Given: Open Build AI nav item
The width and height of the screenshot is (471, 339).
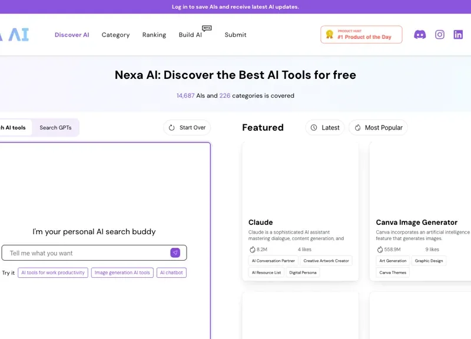Looking at the screenshot, I should pyautogui.click(x=190, y=35).
